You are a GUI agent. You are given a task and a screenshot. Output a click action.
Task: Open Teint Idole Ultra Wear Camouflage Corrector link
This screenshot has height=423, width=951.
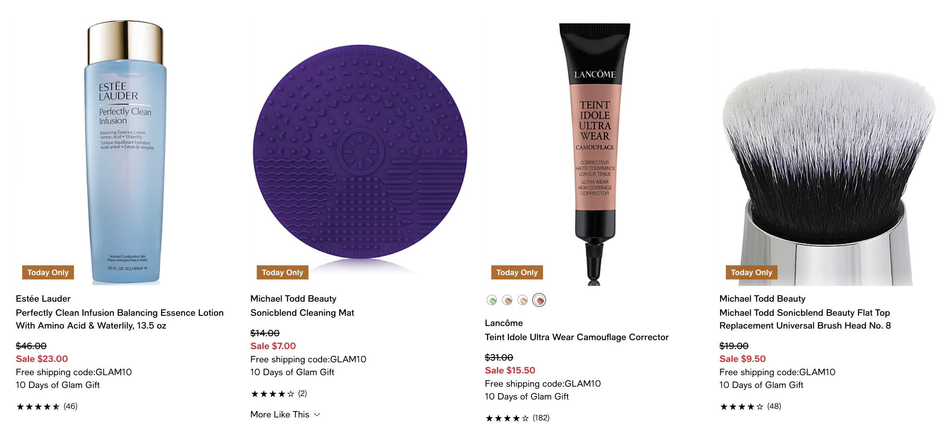click(577, 337)
